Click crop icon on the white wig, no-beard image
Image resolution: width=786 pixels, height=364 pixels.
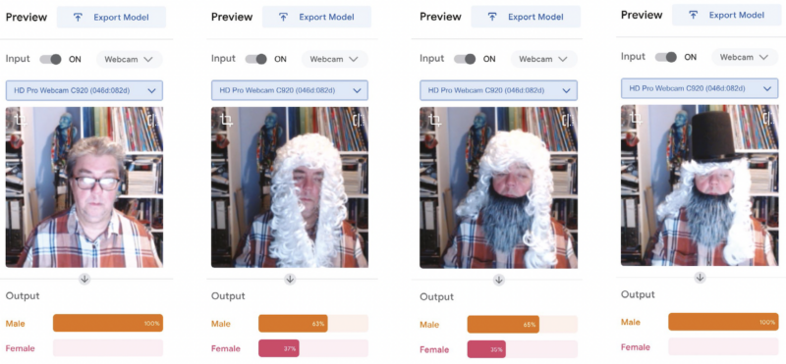pyautogui.click(x=227, y=120)
